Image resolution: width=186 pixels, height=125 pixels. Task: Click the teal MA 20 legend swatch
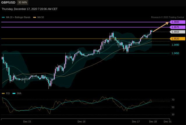tap(3, 17)
